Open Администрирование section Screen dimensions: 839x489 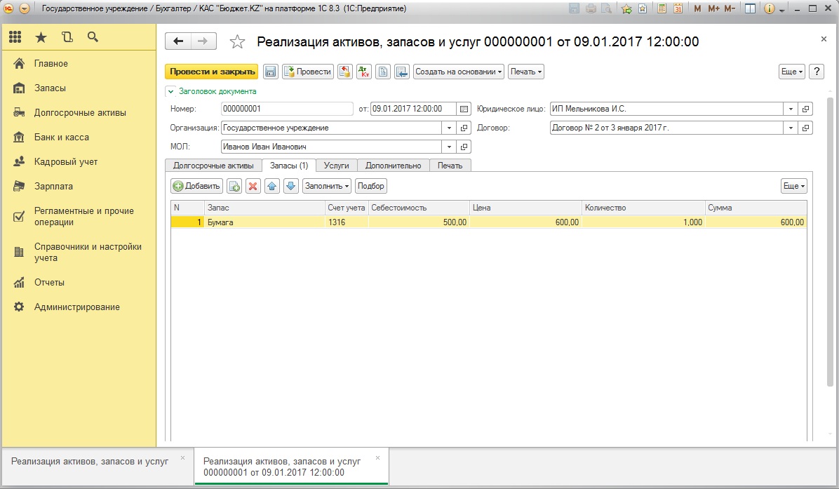pos(79,307)
